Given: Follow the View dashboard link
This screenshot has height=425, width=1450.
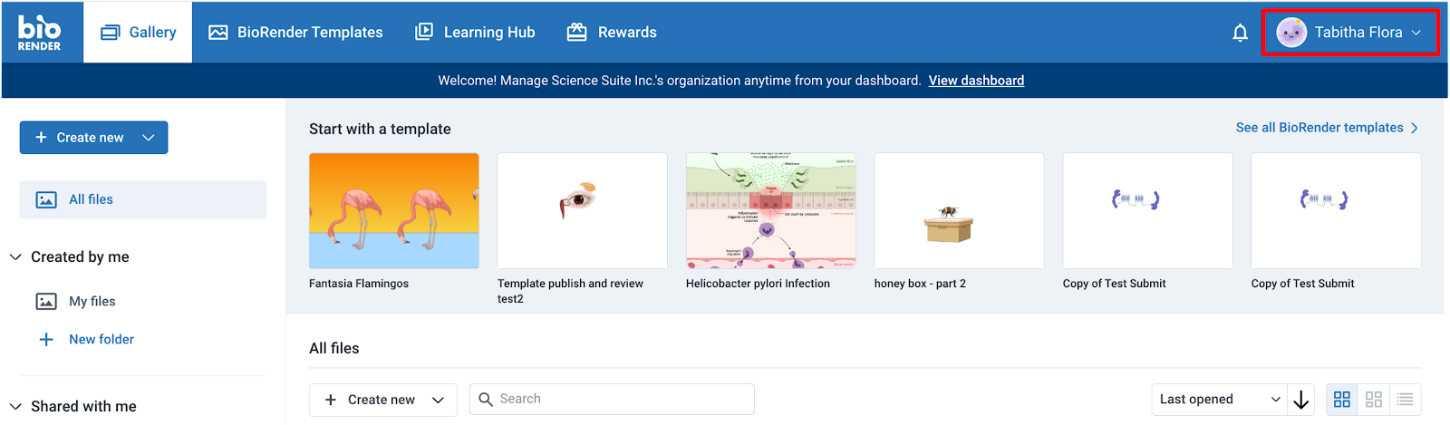Looking at the screenshot, I should click(x=976, y=81).
